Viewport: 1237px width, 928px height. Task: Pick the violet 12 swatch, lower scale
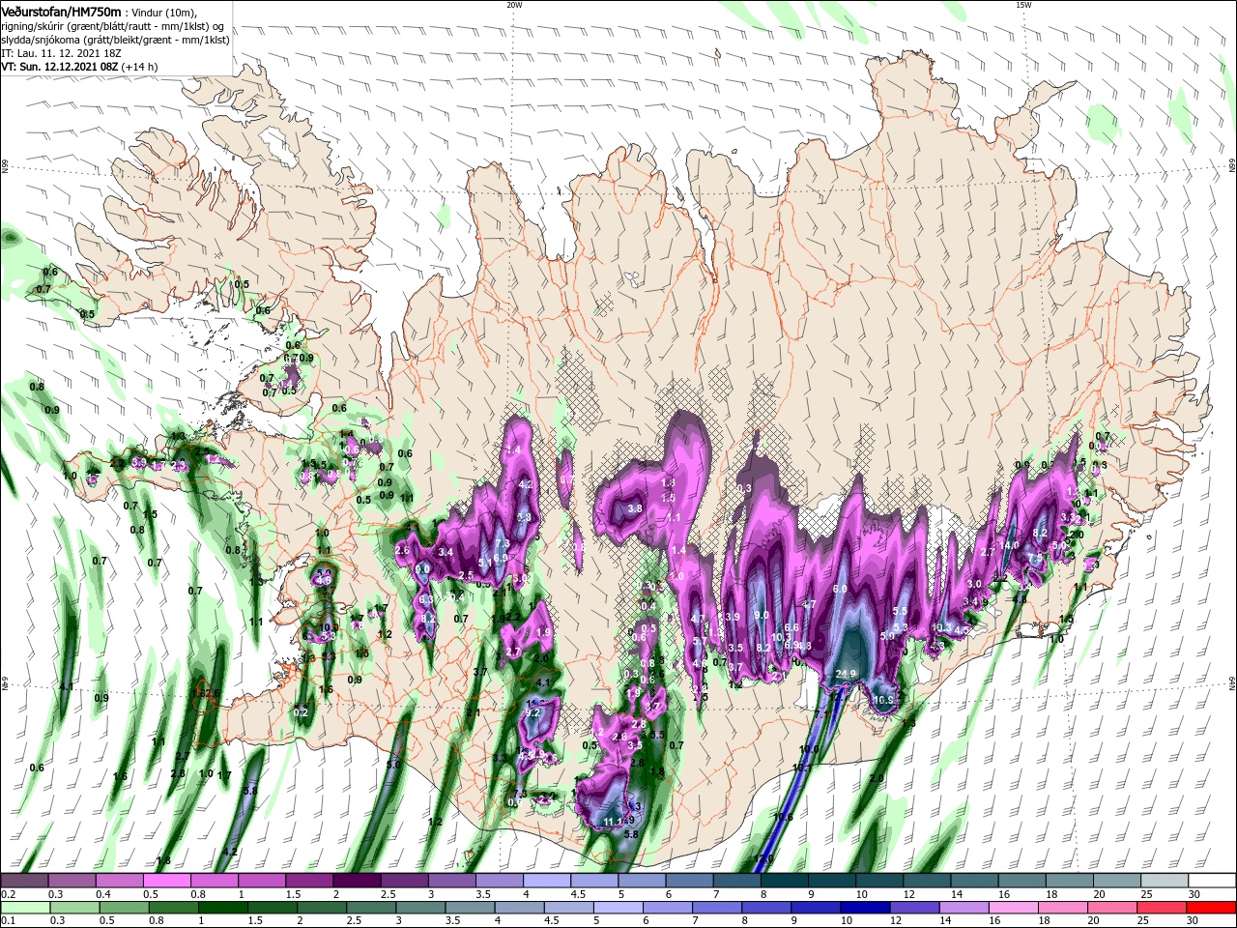pyautogui.click(x=914, y=908)
